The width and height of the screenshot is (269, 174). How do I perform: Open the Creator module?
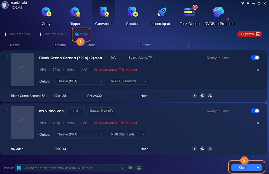tap(132, 16)
